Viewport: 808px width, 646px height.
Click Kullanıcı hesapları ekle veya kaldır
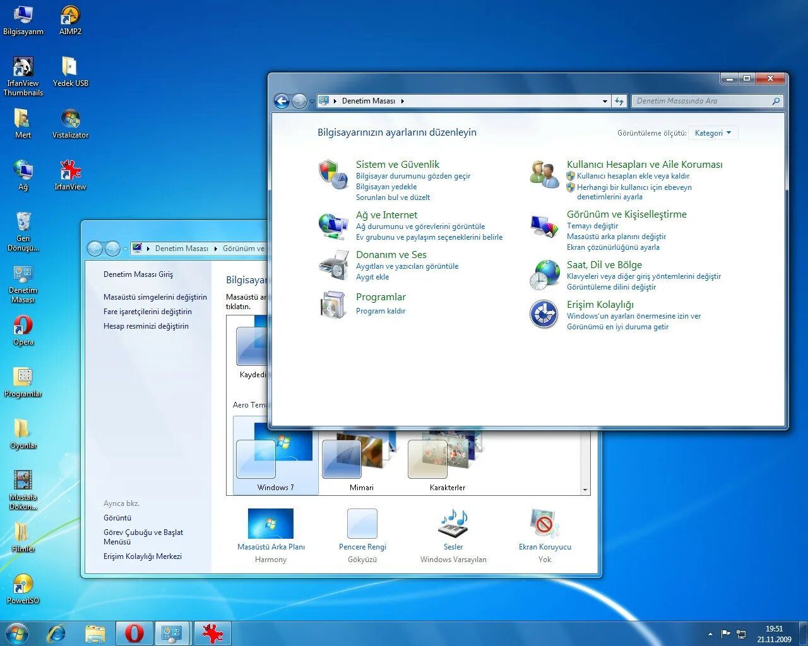click(633, 176)
